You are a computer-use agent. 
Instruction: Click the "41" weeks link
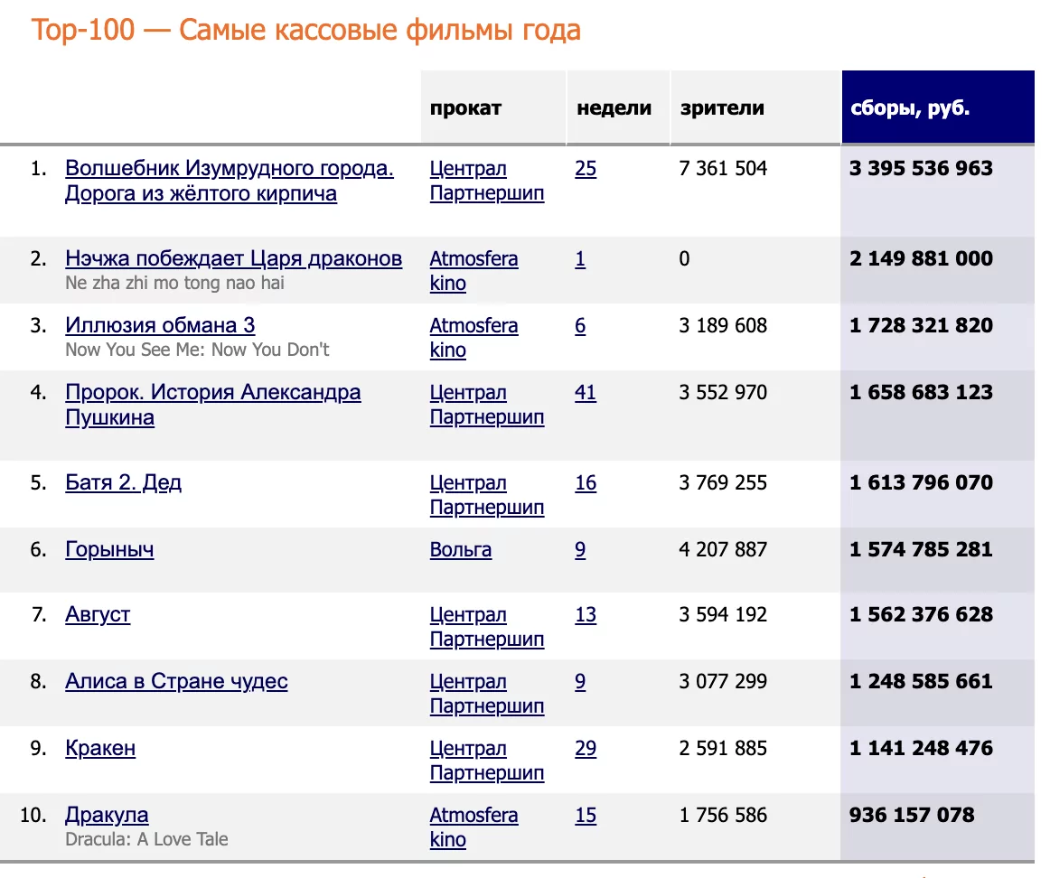pos(585,393)
